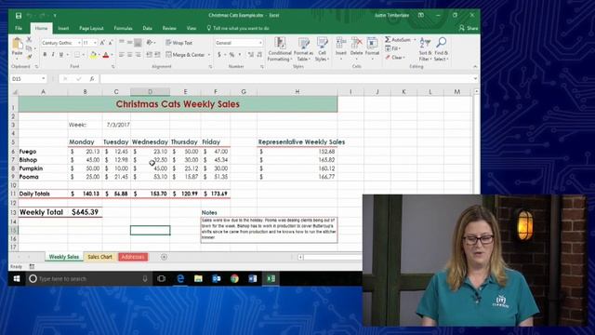Viewport: 595px width, 335px height.
Task: Click the Decrease Indent icon
Action: (x=149, y=55)
